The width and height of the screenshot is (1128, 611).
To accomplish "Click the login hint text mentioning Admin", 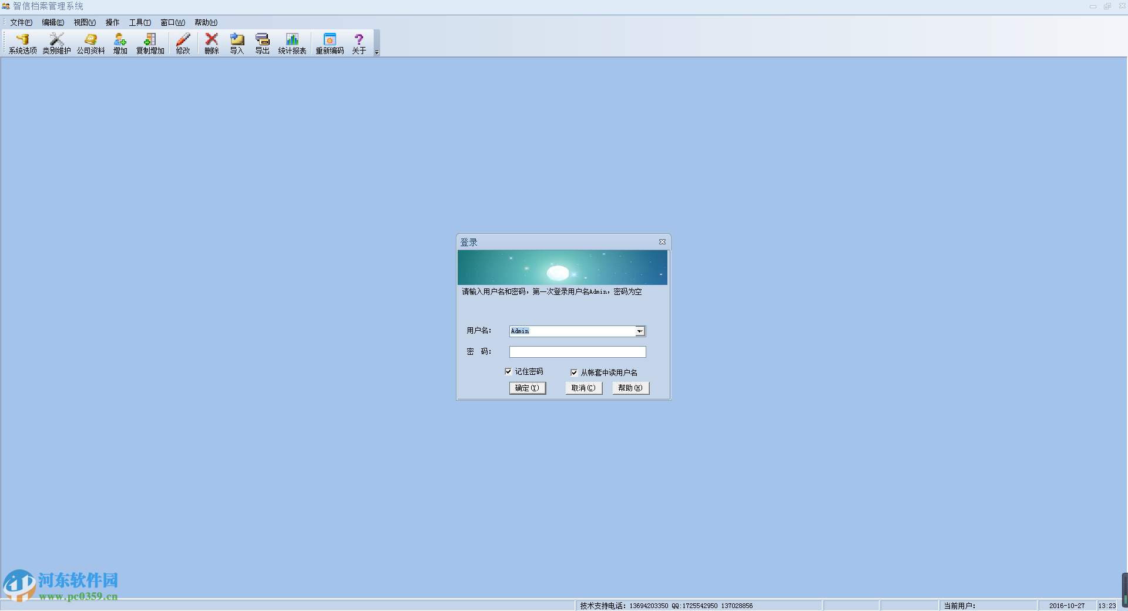I will coord(552,292).
